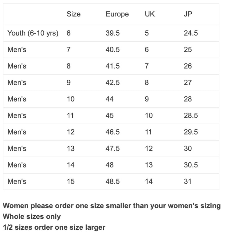Screen dimensions: 233x239
Task: Select the Europe 48.5 cell
Action: 112,182
